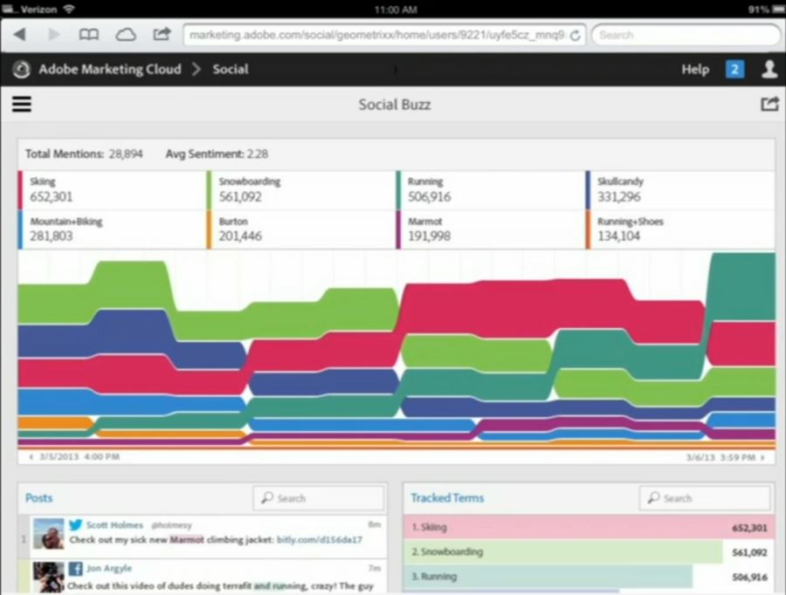
Task: Go back with the browser back arrow
Action: (20, 35)
